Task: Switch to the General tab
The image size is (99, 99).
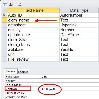Action: coord(11,72)
